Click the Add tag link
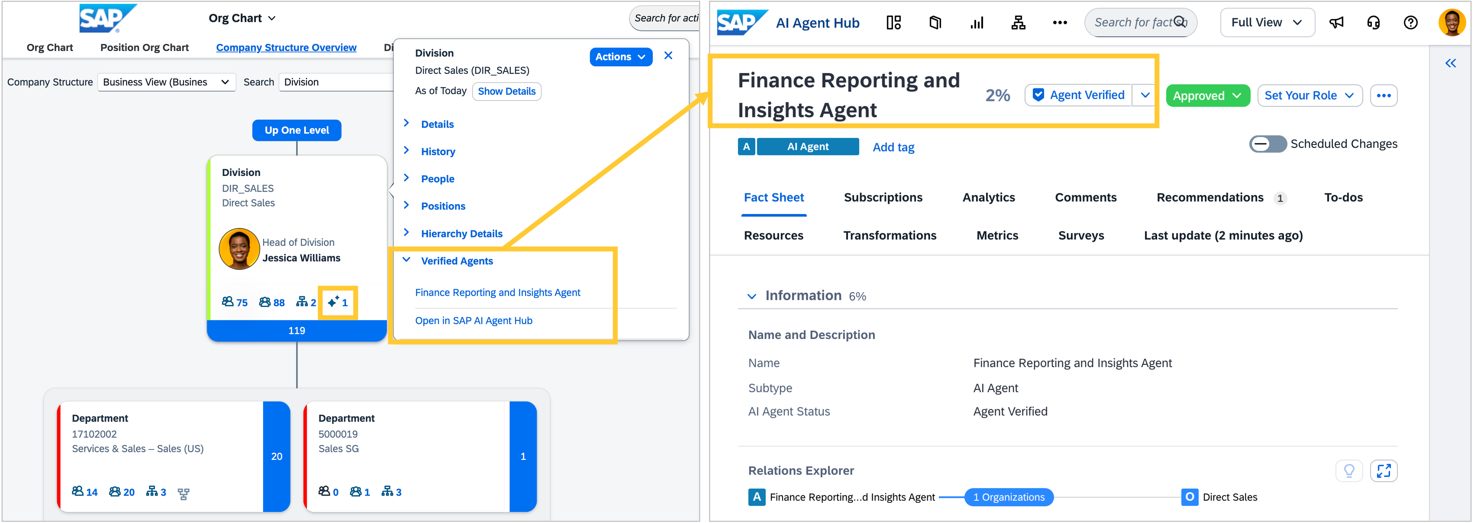1473x523 pixels. [x=893, y=147]
